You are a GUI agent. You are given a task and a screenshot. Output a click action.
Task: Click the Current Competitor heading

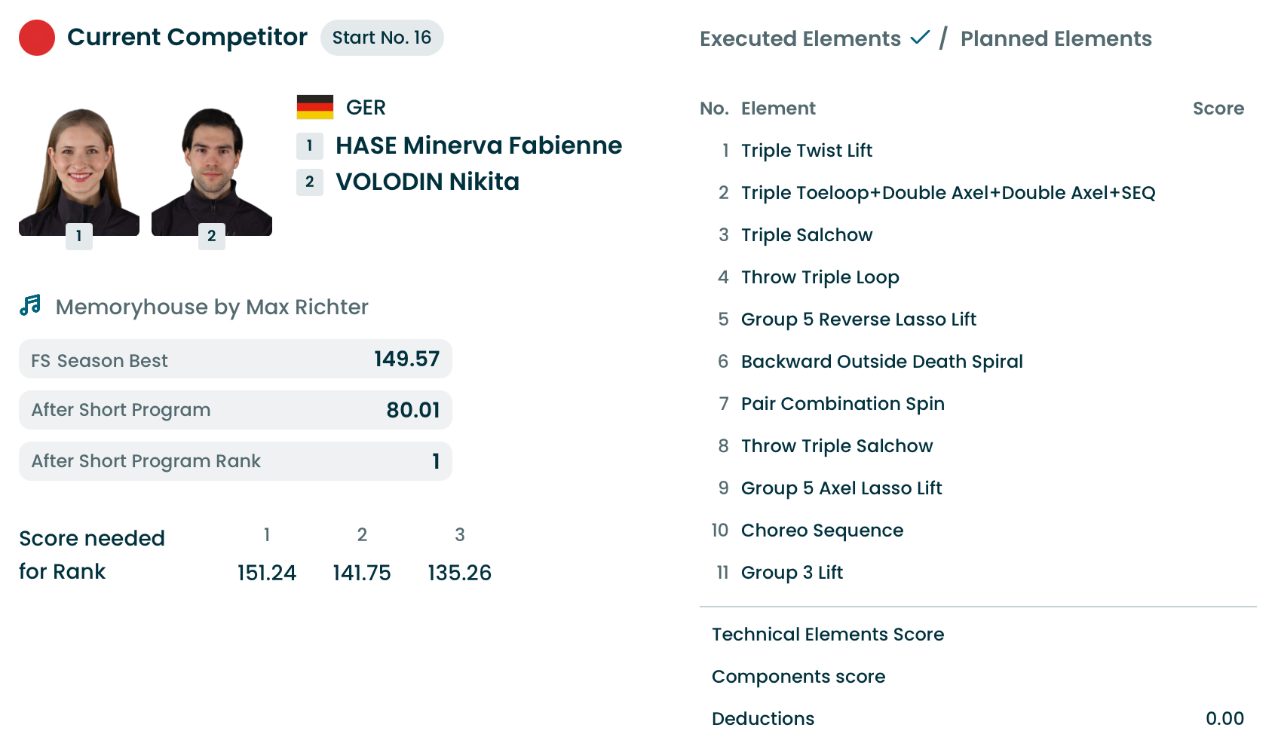(187, 37)
